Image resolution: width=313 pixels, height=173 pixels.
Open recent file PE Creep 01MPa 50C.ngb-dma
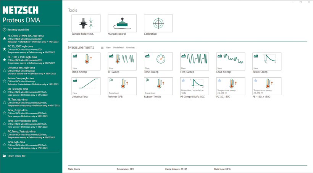click(33, 38)
